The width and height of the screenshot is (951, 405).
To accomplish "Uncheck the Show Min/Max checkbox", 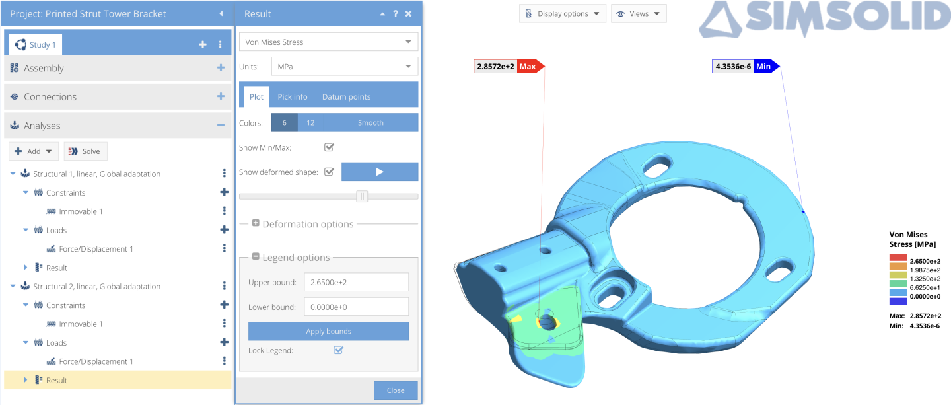I will (329, 147).
